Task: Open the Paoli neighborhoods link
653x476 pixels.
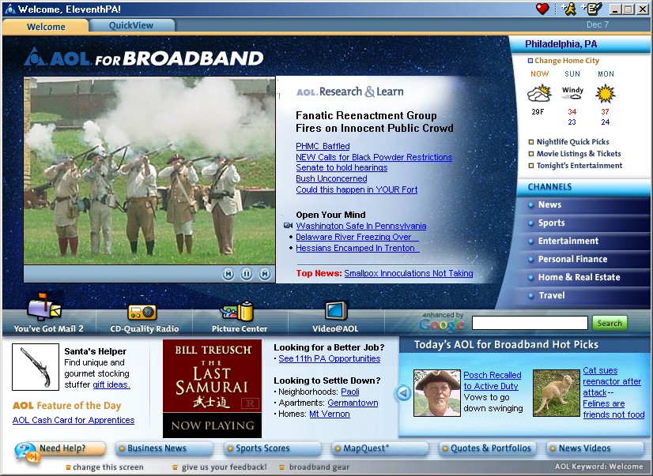Action: [349, 392]
